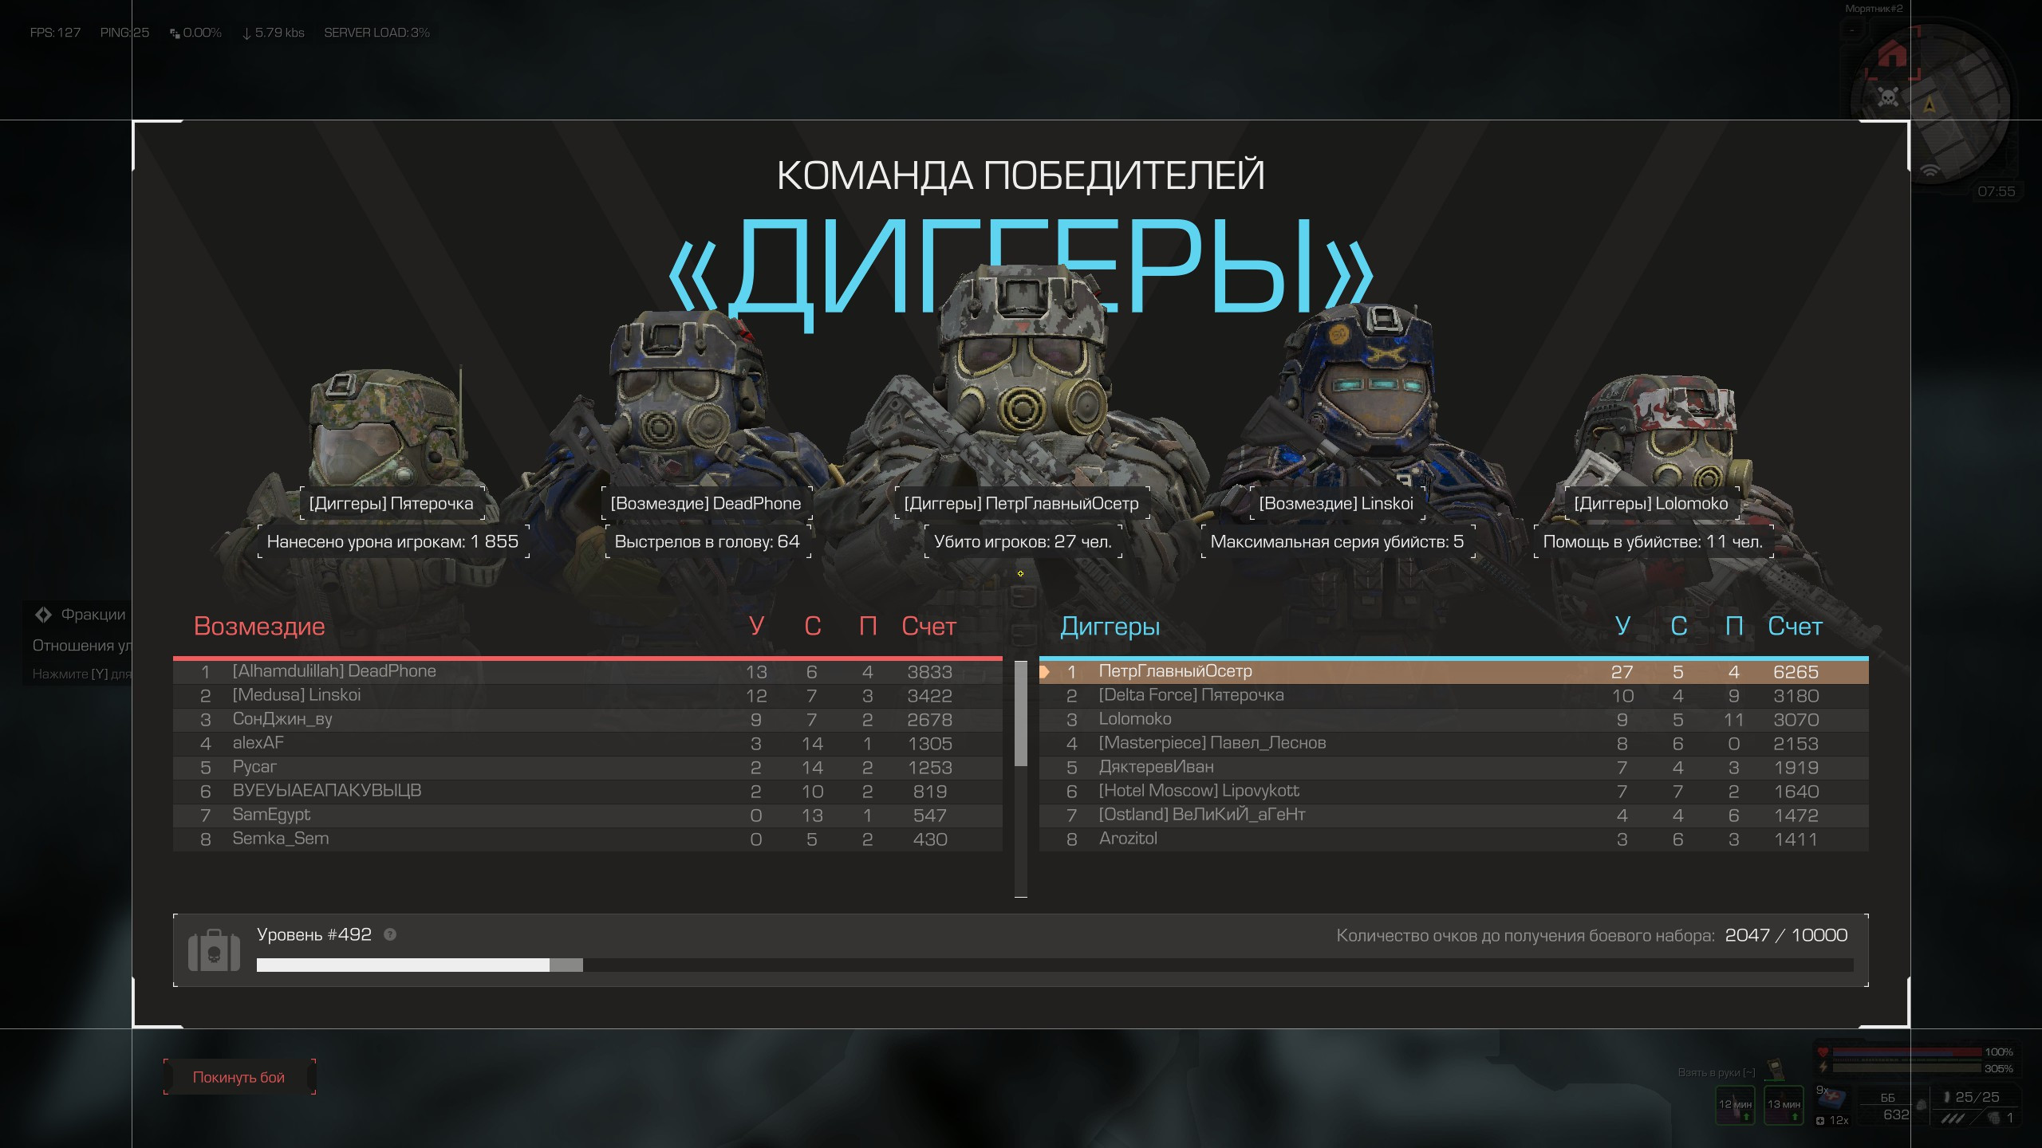Select row ВУЕУЫАЕАПАКУВЫЦВ

tap(588, 792)
